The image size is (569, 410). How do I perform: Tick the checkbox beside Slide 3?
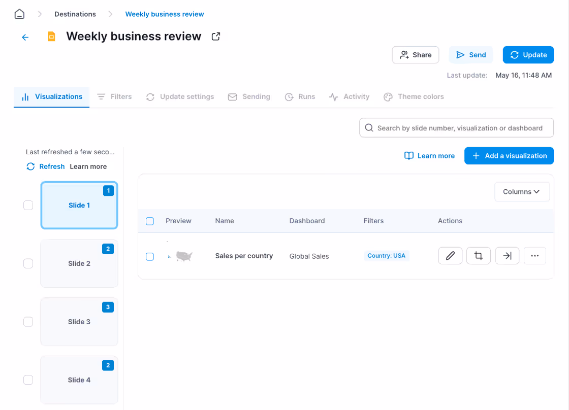point(28,322)
